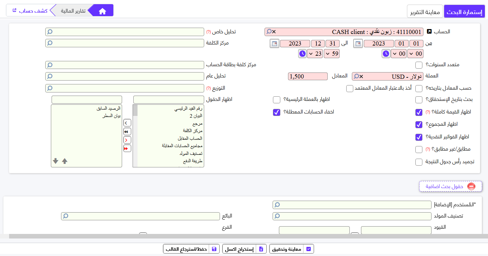
Task: Toggle اظهار المجموع checkbox
Action: pyautogui.click(x=419, y=125)
